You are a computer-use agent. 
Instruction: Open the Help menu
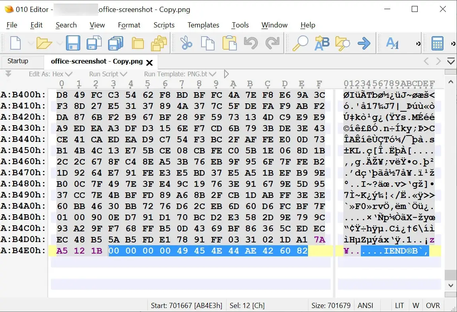pyautogui.click(x=308, y=25)
